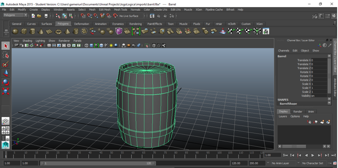Activate the green-bracketed scissors cut tool
The image size is (338, 168).
click(136, 31)
